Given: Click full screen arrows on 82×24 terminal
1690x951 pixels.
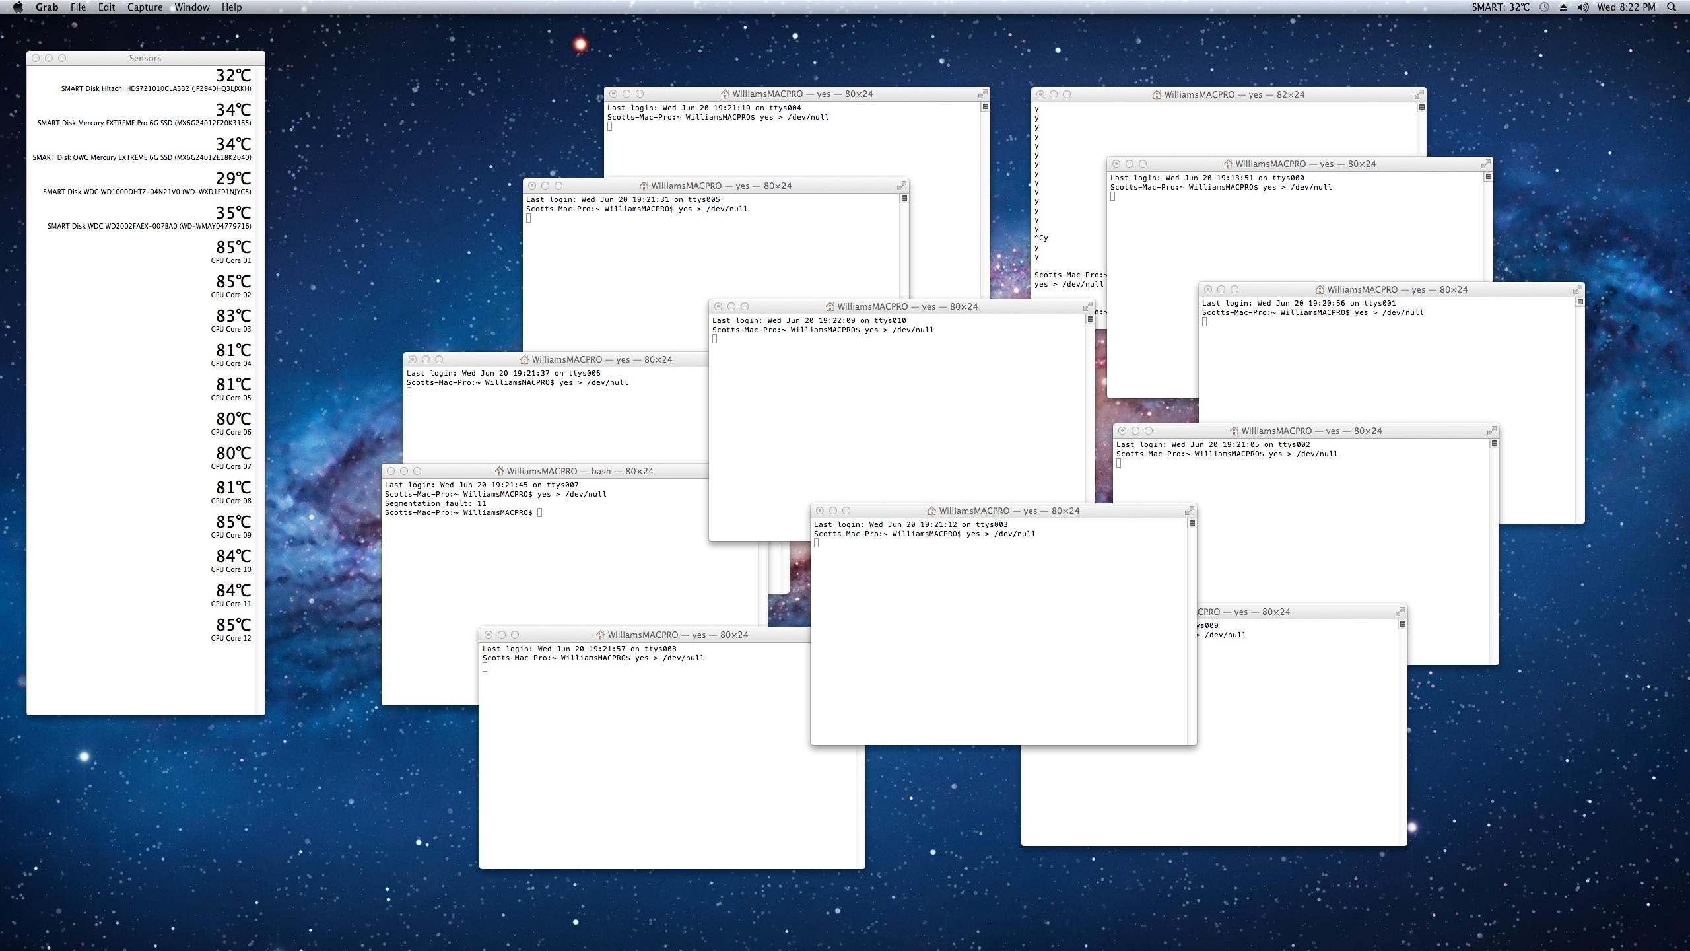Looking at the screenshot, I should click(1419, 94).
